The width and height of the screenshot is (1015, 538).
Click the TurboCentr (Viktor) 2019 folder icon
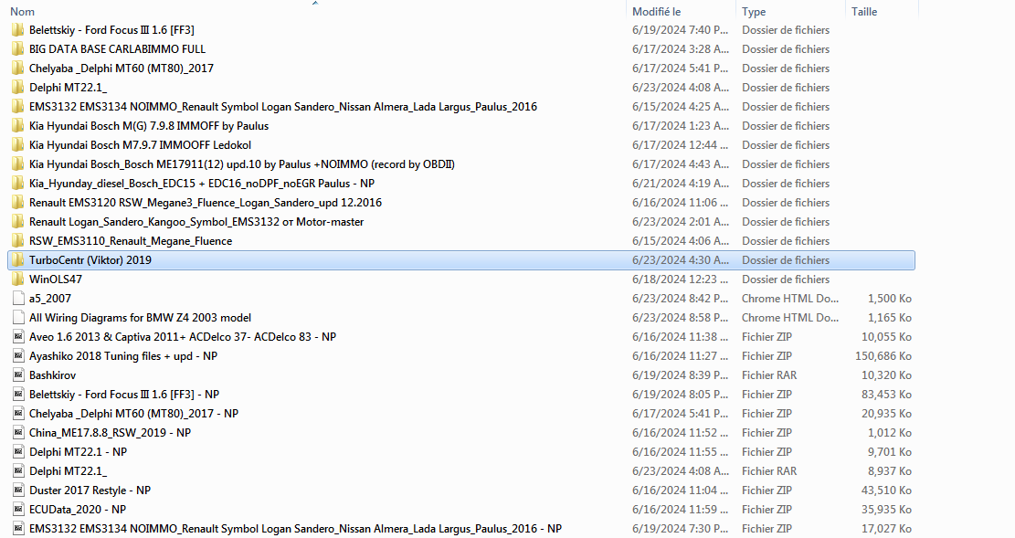point(18,260)
